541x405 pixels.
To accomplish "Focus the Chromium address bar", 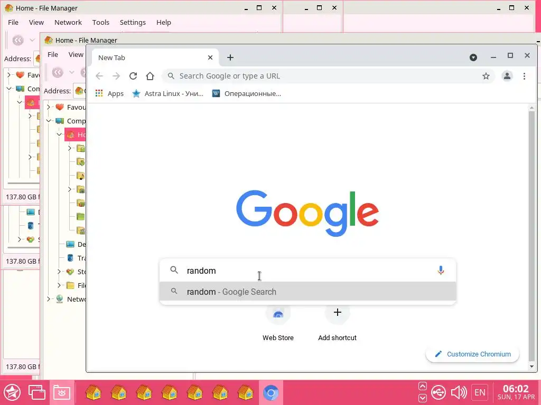I will point(328,76).
